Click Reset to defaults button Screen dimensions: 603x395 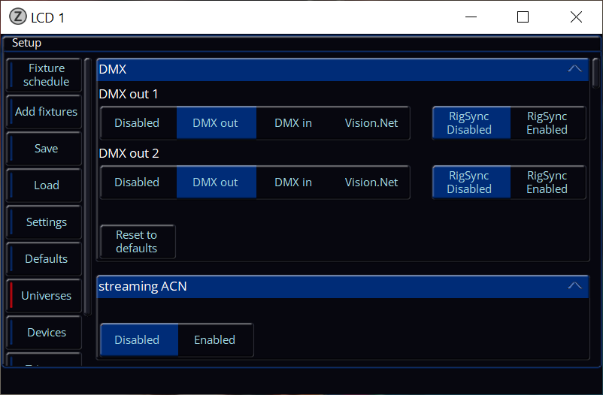tap(137, 242)
